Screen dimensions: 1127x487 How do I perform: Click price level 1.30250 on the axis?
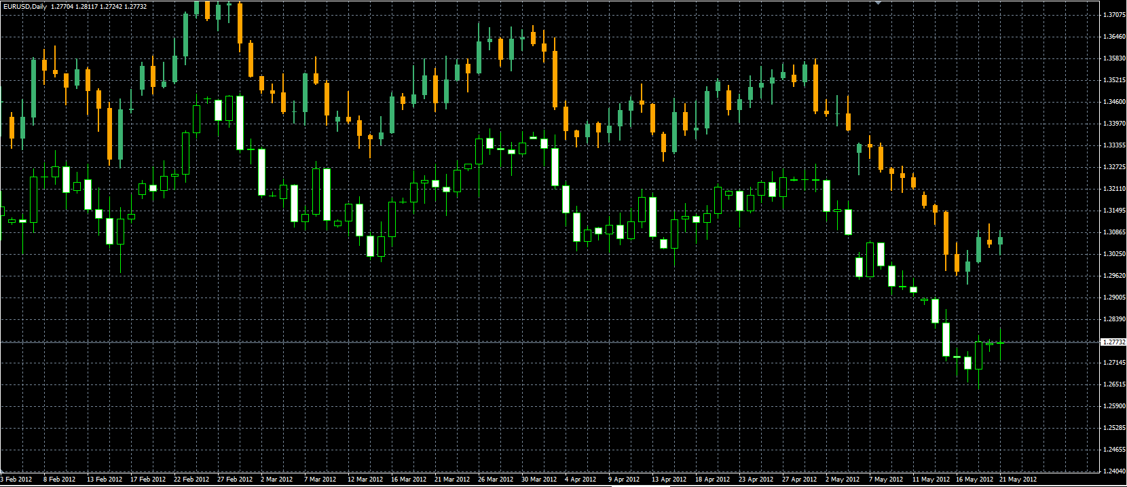1115,254
